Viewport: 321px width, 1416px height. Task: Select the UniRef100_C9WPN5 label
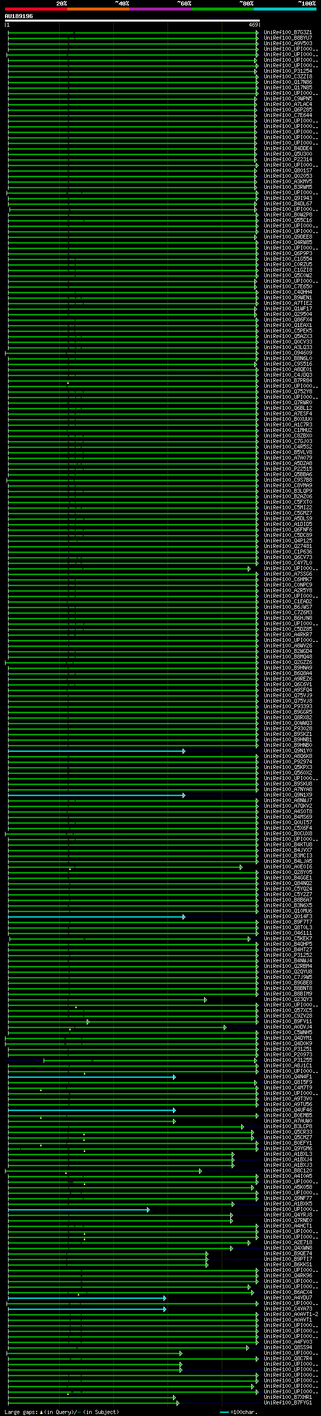(x=288, y=99)
